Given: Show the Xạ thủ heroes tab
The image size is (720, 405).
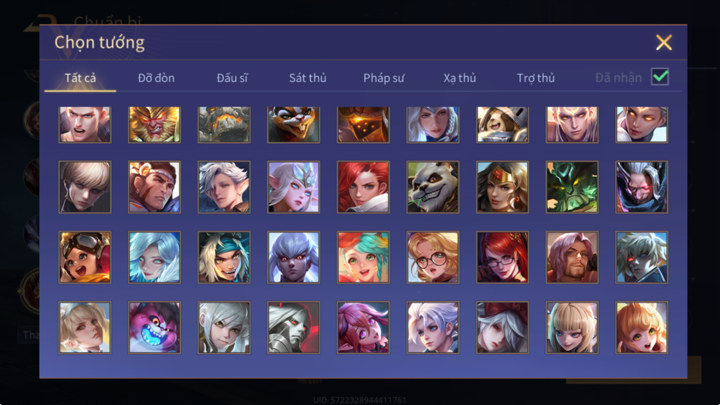Looking at the screenshot, I should click(460, 78).
